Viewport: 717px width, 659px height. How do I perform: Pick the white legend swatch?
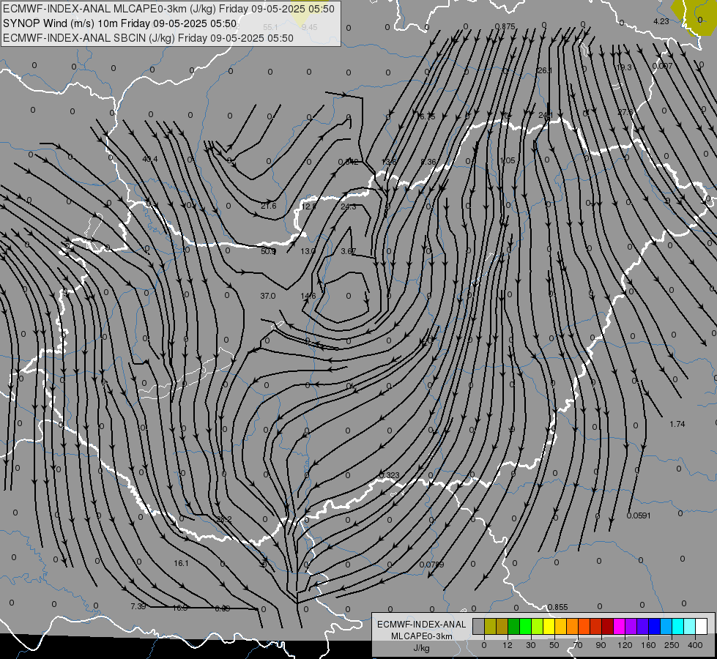click(x=702, y=626)
